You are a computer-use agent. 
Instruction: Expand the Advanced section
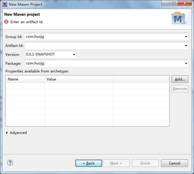(16, 133)
